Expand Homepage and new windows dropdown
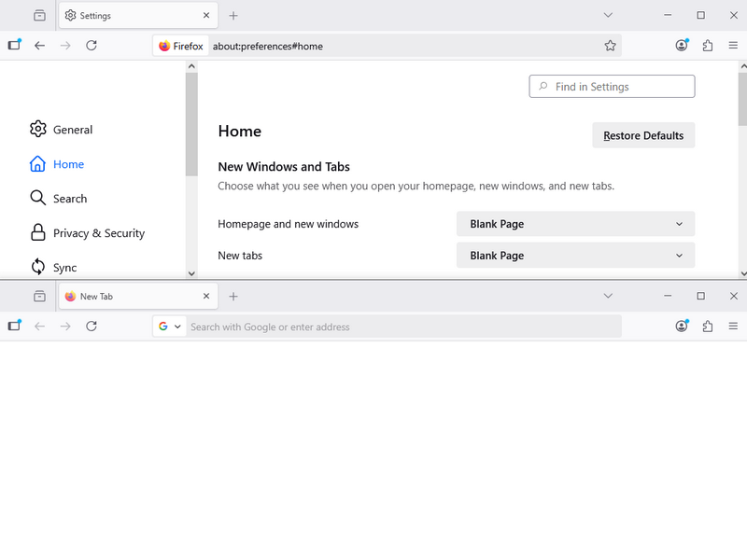 [x=575, y=224]
